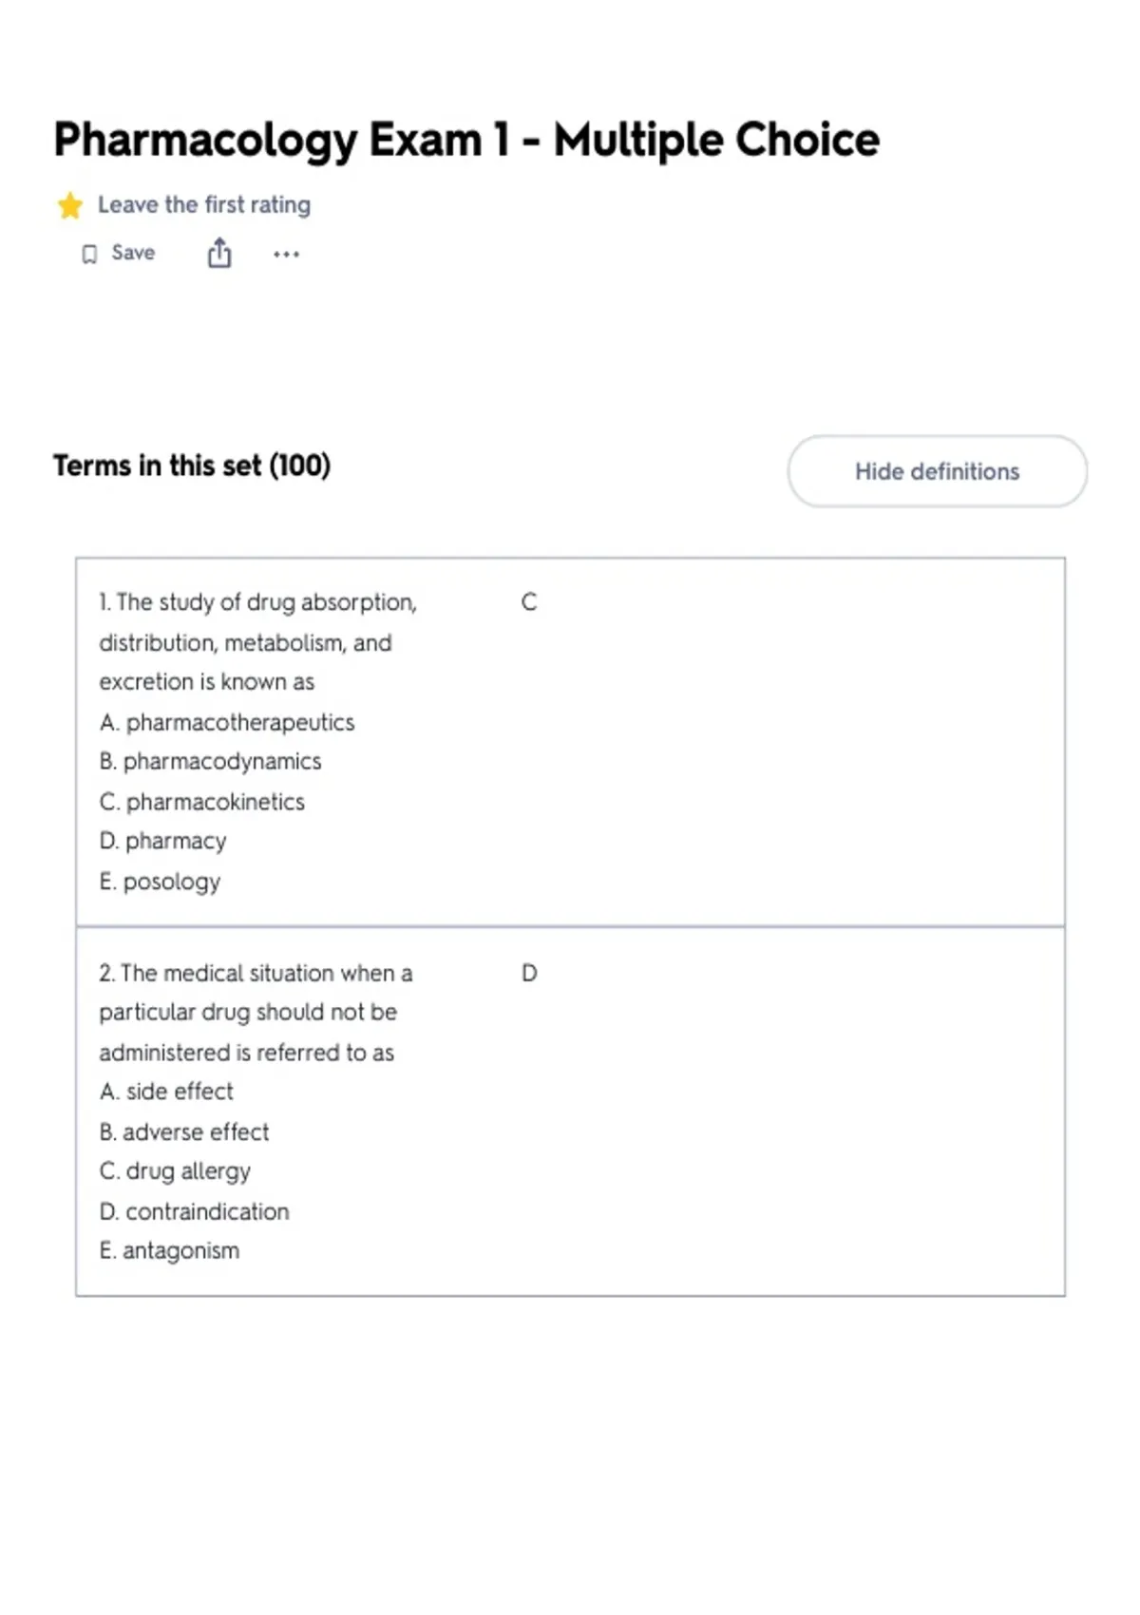The width and height of the screenshot is (1140, 1615).
Task: Click option E. antagonism
Action: pos(169,1251)
